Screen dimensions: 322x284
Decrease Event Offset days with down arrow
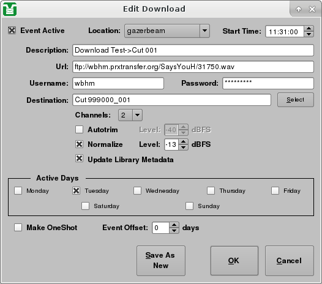pos(174,230)
